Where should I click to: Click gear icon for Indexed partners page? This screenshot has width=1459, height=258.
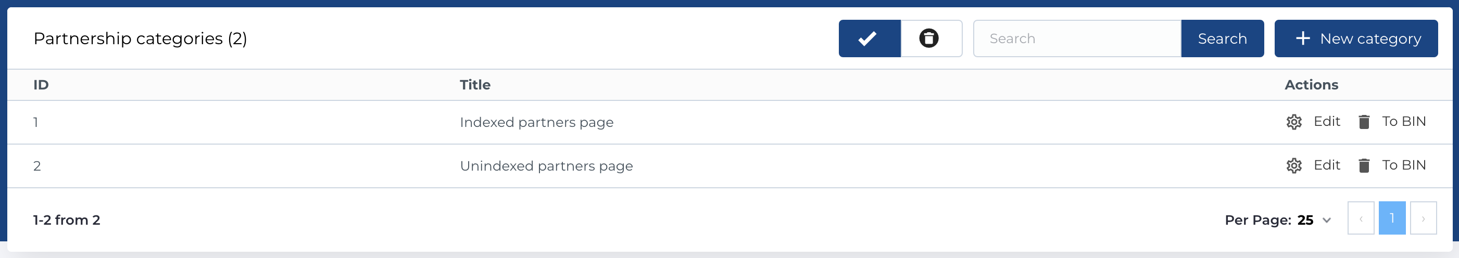[x=1294, y=122]
